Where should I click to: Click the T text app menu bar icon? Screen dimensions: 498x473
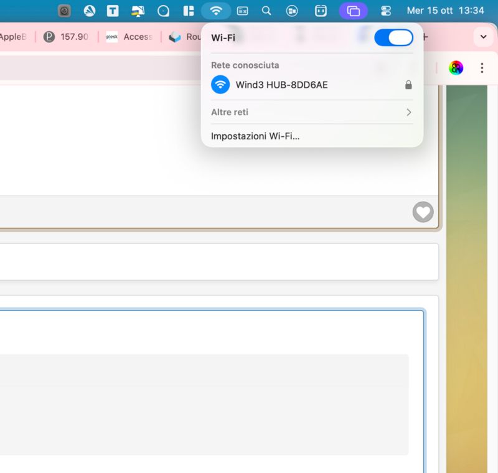[x=113, y=11]
